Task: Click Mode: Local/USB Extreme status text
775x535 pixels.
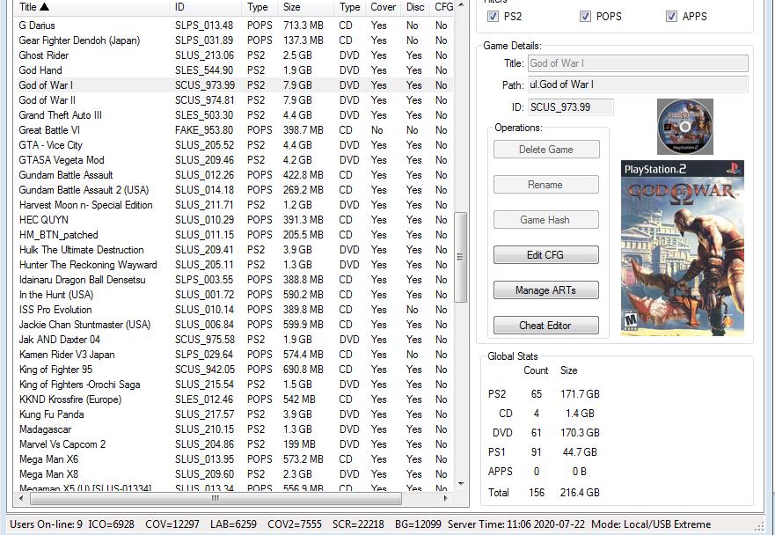Action: coord(651,524)
